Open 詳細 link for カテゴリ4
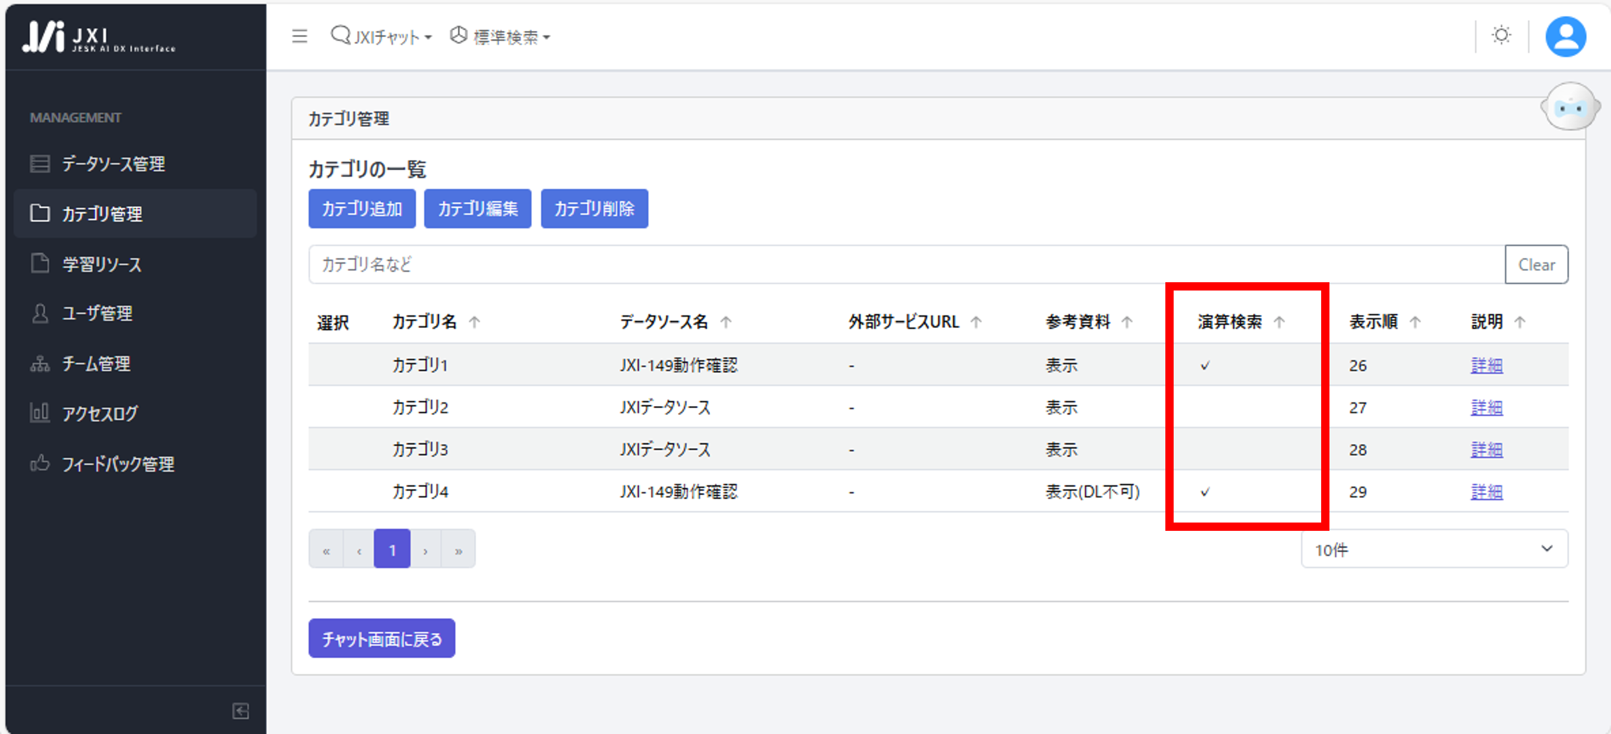 [1486, 491]
